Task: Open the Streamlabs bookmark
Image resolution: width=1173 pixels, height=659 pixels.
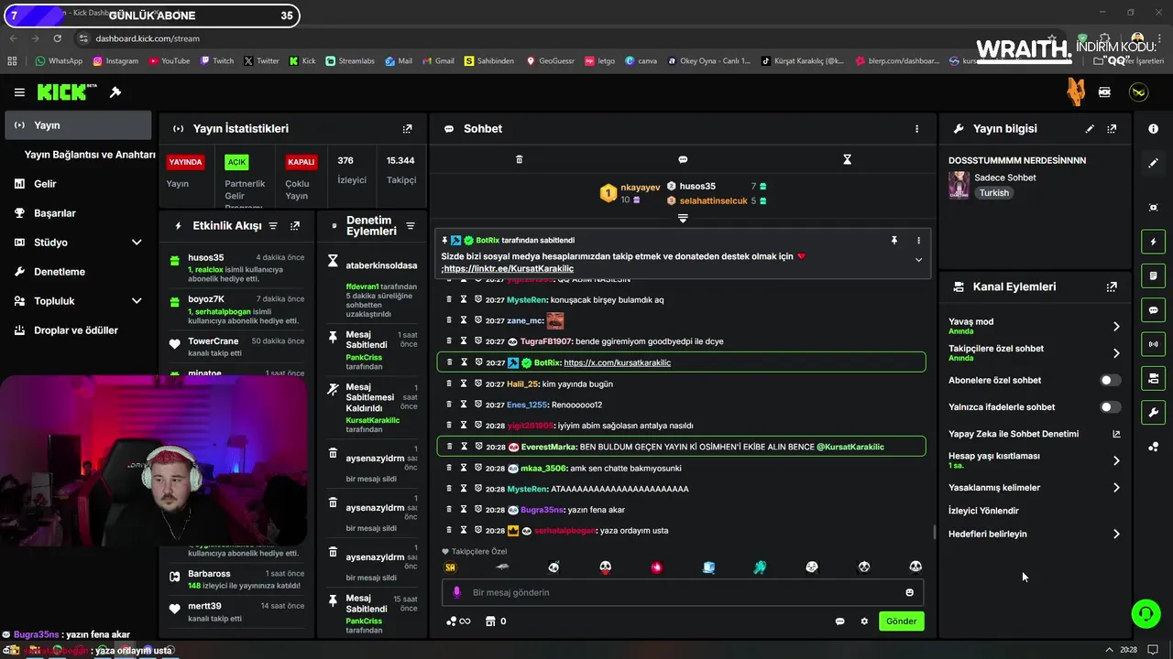Action: (x=349, y=61)
